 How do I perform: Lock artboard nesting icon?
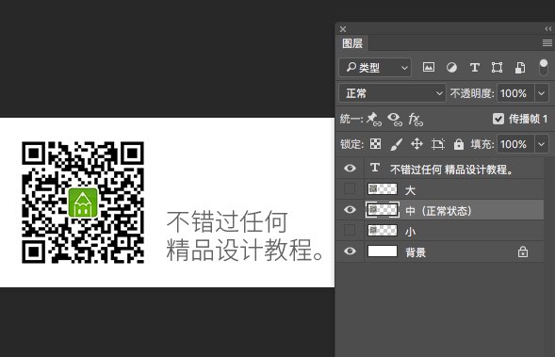(438, 144)
